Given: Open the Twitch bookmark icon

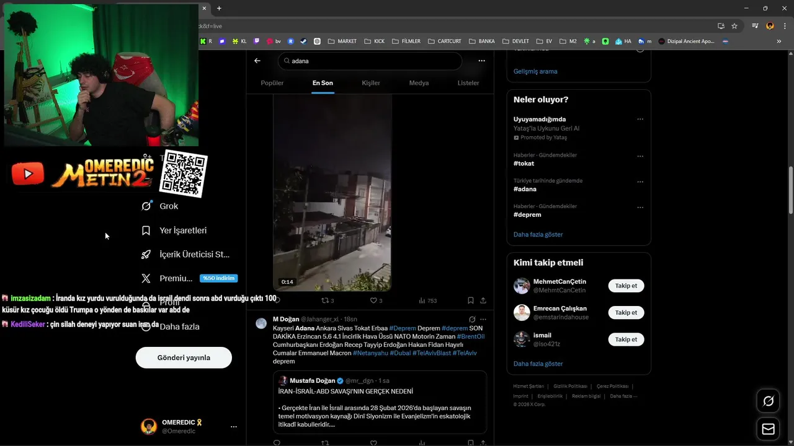Looking at the screenshot, I should pyautogui.click(x=257, y=42).
